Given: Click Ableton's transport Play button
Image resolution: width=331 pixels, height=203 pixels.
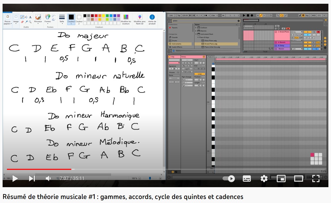Looking at the screenshot, I should 244,16.
